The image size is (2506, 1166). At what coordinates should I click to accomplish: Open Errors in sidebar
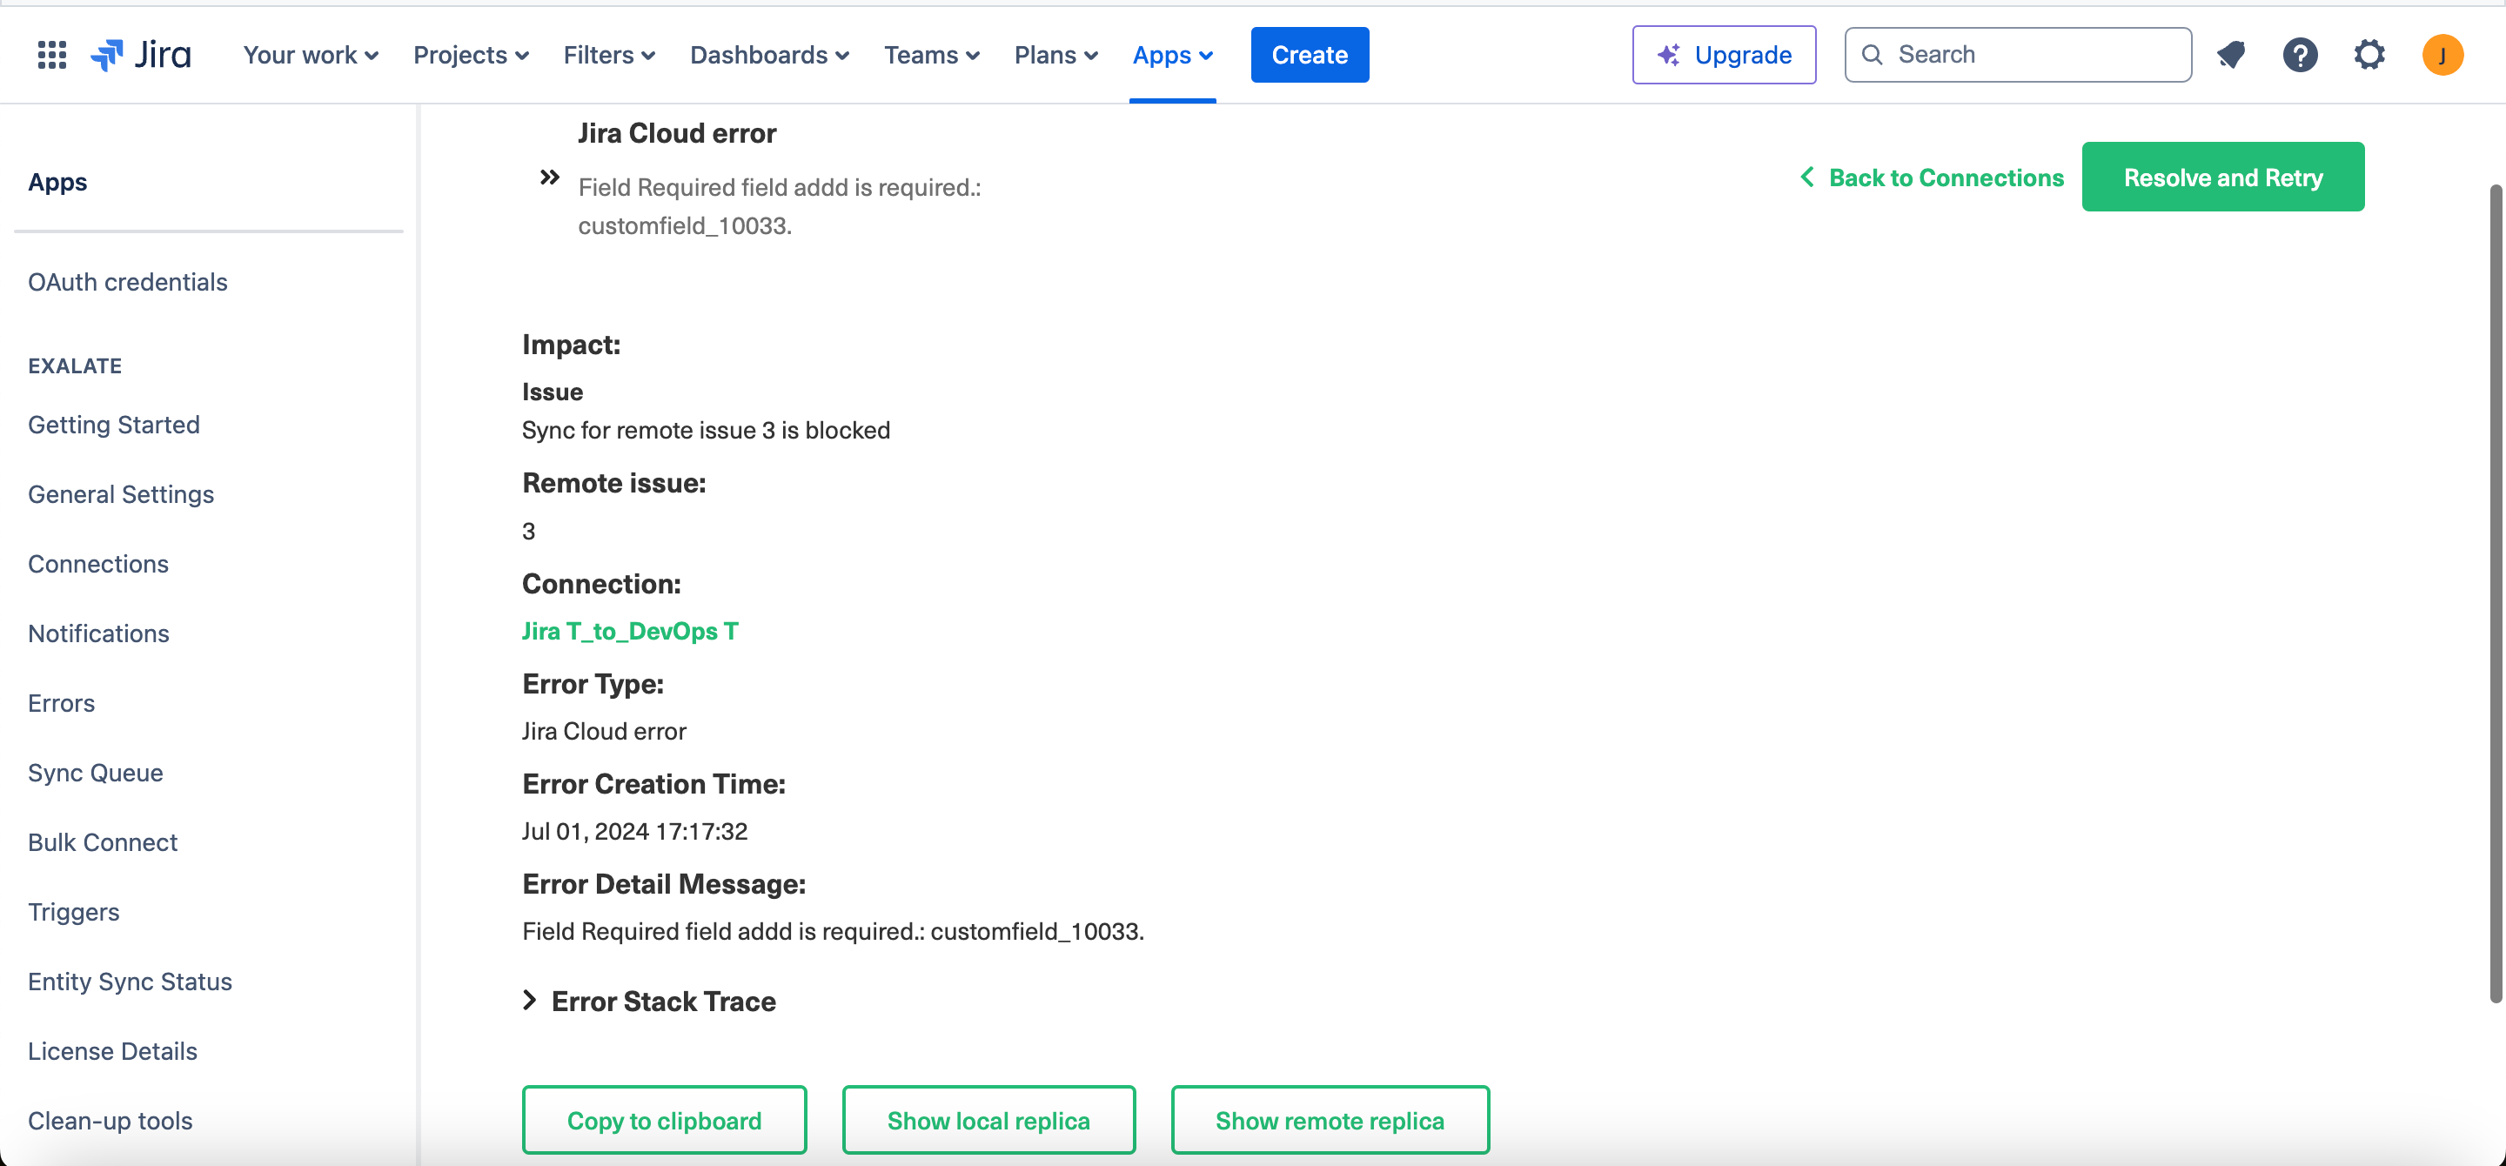tap(61, 703)
